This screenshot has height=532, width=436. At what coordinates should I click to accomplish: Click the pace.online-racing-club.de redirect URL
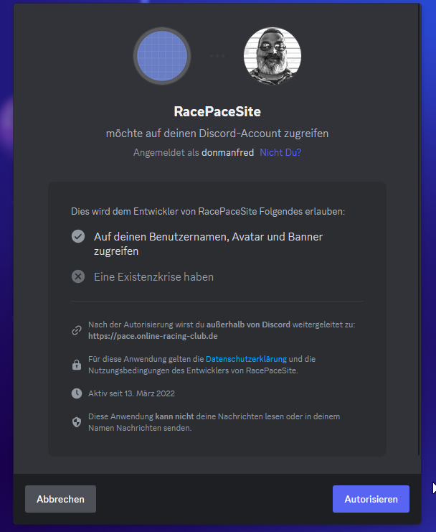click(153, 336)
